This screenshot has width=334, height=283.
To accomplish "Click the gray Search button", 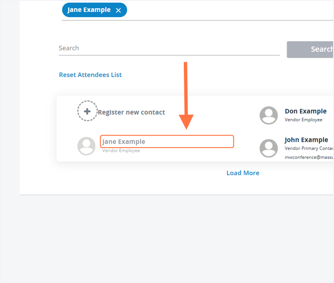I will click(x=310, y=49).
